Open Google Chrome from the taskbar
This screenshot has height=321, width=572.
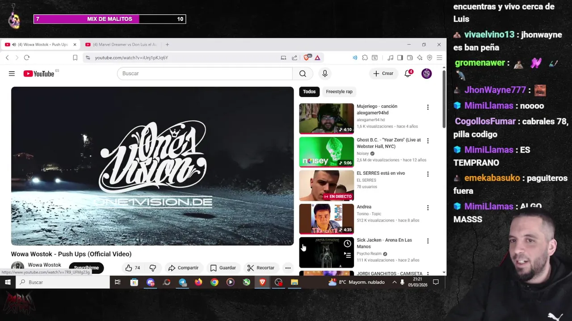214,282
